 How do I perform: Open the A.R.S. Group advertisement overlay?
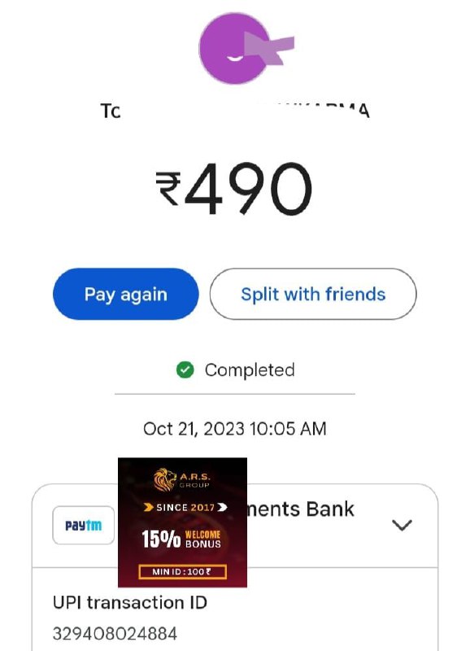(182, 522)
